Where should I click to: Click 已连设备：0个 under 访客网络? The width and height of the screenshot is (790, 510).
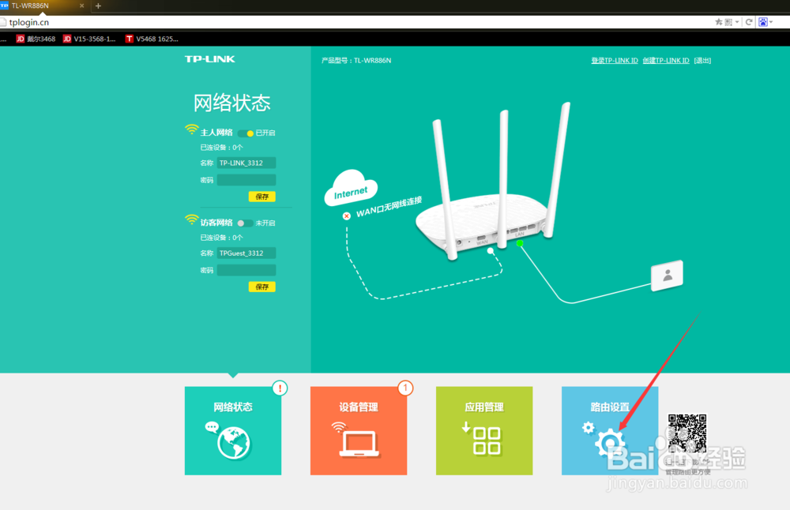tap(222, 238)
